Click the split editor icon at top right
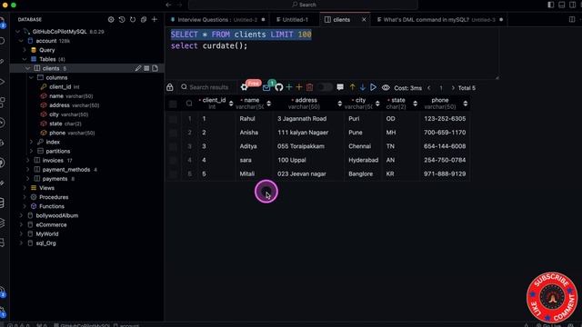582x327 pixels. pos(572,19)
